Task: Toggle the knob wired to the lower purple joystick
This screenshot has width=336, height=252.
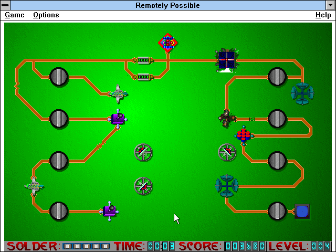Action: pyautogui.click(x=59, y=211)
